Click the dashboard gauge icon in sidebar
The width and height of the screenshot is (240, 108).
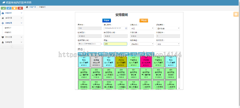click(x=3, y=13)
